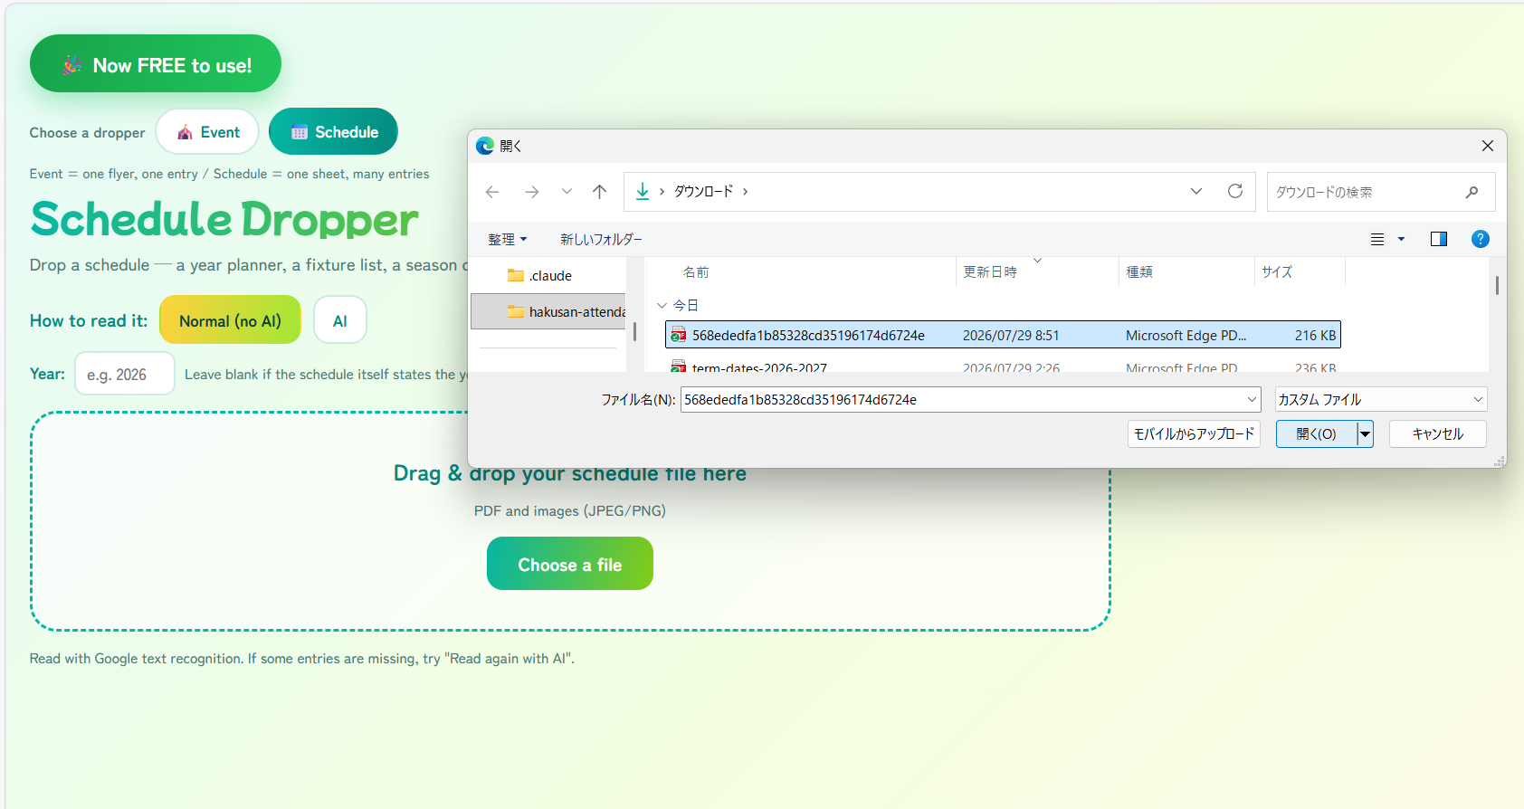Select the .claude folder
Viewport: 1524px width, 809px height.
[x=548, y=276]
